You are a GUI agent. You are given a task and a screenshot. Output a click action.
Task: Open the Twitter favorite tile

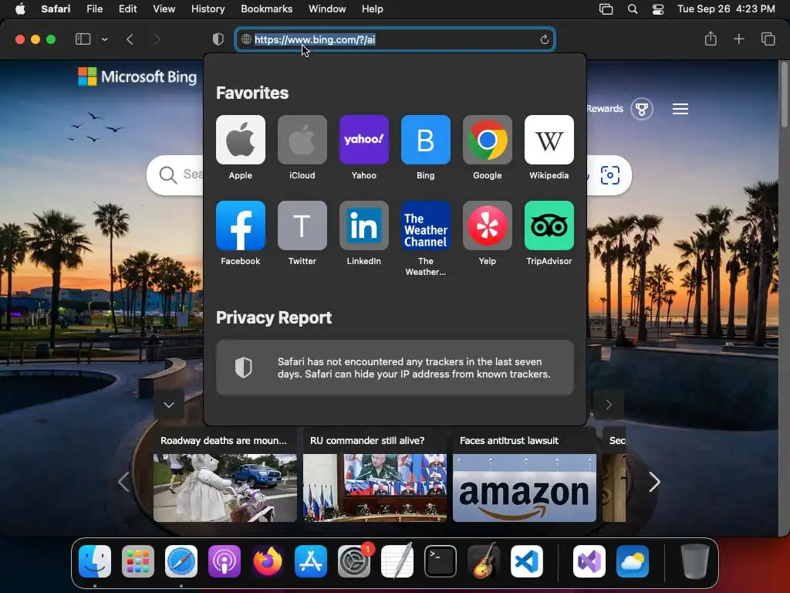302,225
